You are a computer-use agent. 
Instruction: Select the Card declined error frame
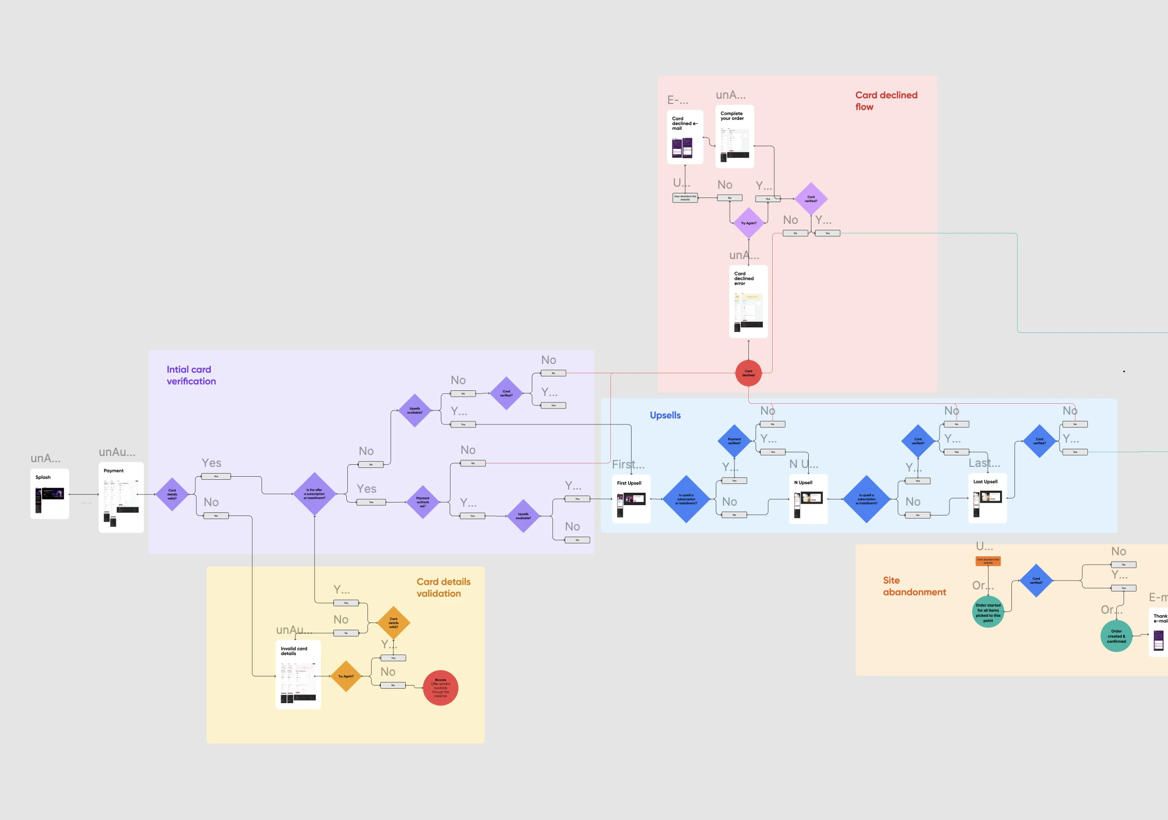pyautogui.click(x=748, y=302)
